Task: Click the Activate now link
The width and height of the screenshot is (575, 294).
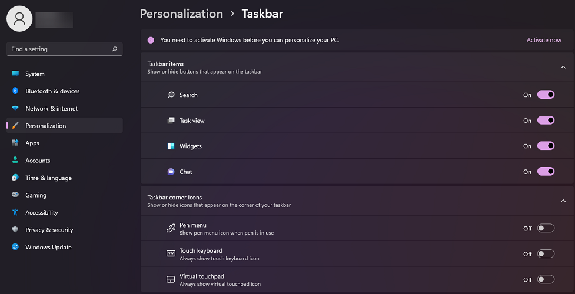Action: click(543, 40)
